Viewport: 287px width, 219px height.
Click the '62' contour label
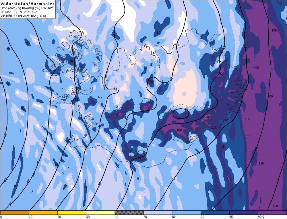(x=224, y=47)
